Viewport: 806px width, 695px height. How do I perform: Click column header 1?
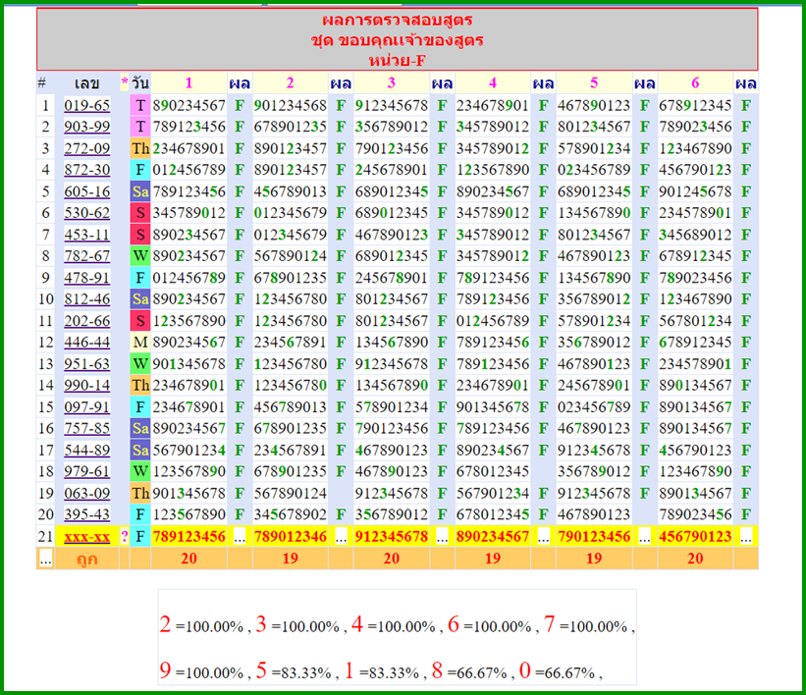[188, 83]
